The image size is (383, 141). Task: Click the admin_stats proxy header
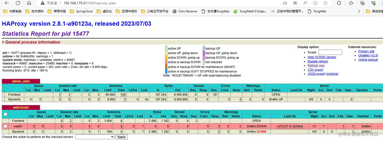coord(21,81)
